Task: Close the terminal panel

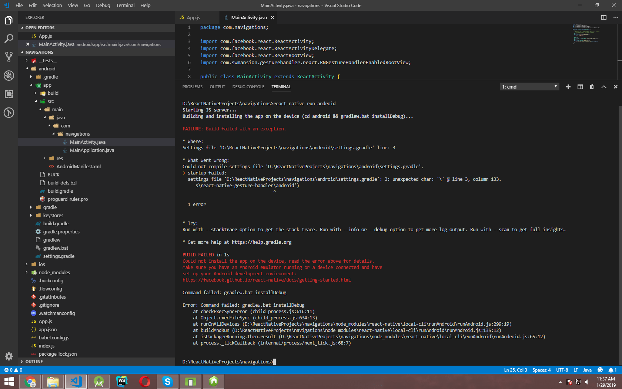Action: 616,87
